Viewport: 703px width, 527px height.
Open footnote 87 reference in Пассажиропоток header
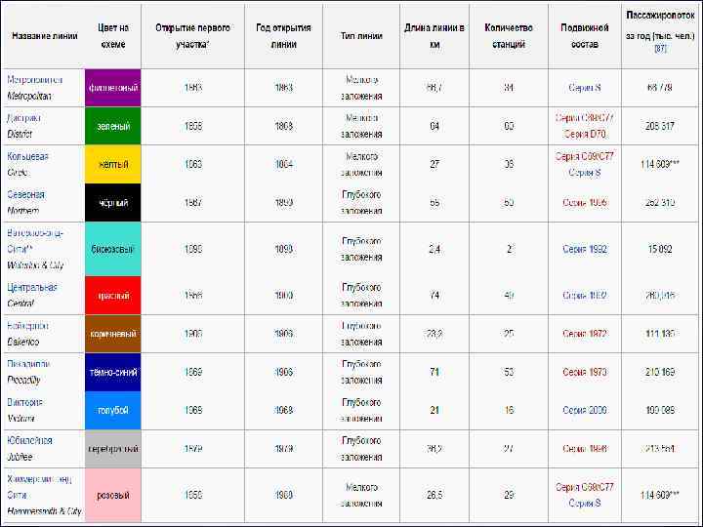660,47
